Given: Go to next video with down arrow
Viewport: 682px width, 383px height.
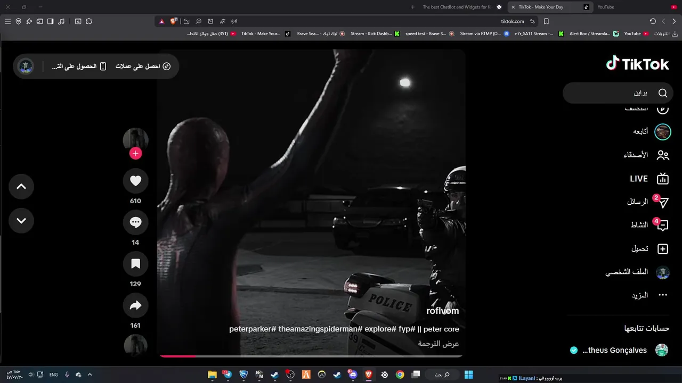Looking at the screenshot, I should coord(21,221).
